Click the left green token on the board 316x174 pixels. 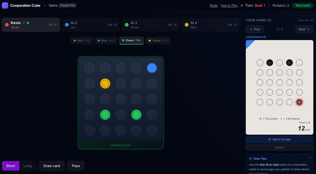[x=105, y=115]
